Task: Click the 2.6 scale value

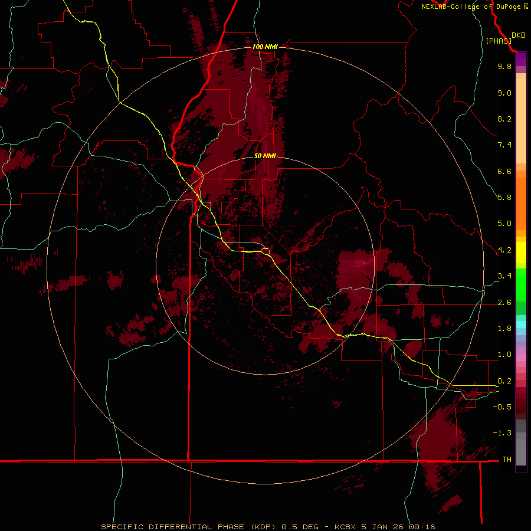Action: pos(504,303)
